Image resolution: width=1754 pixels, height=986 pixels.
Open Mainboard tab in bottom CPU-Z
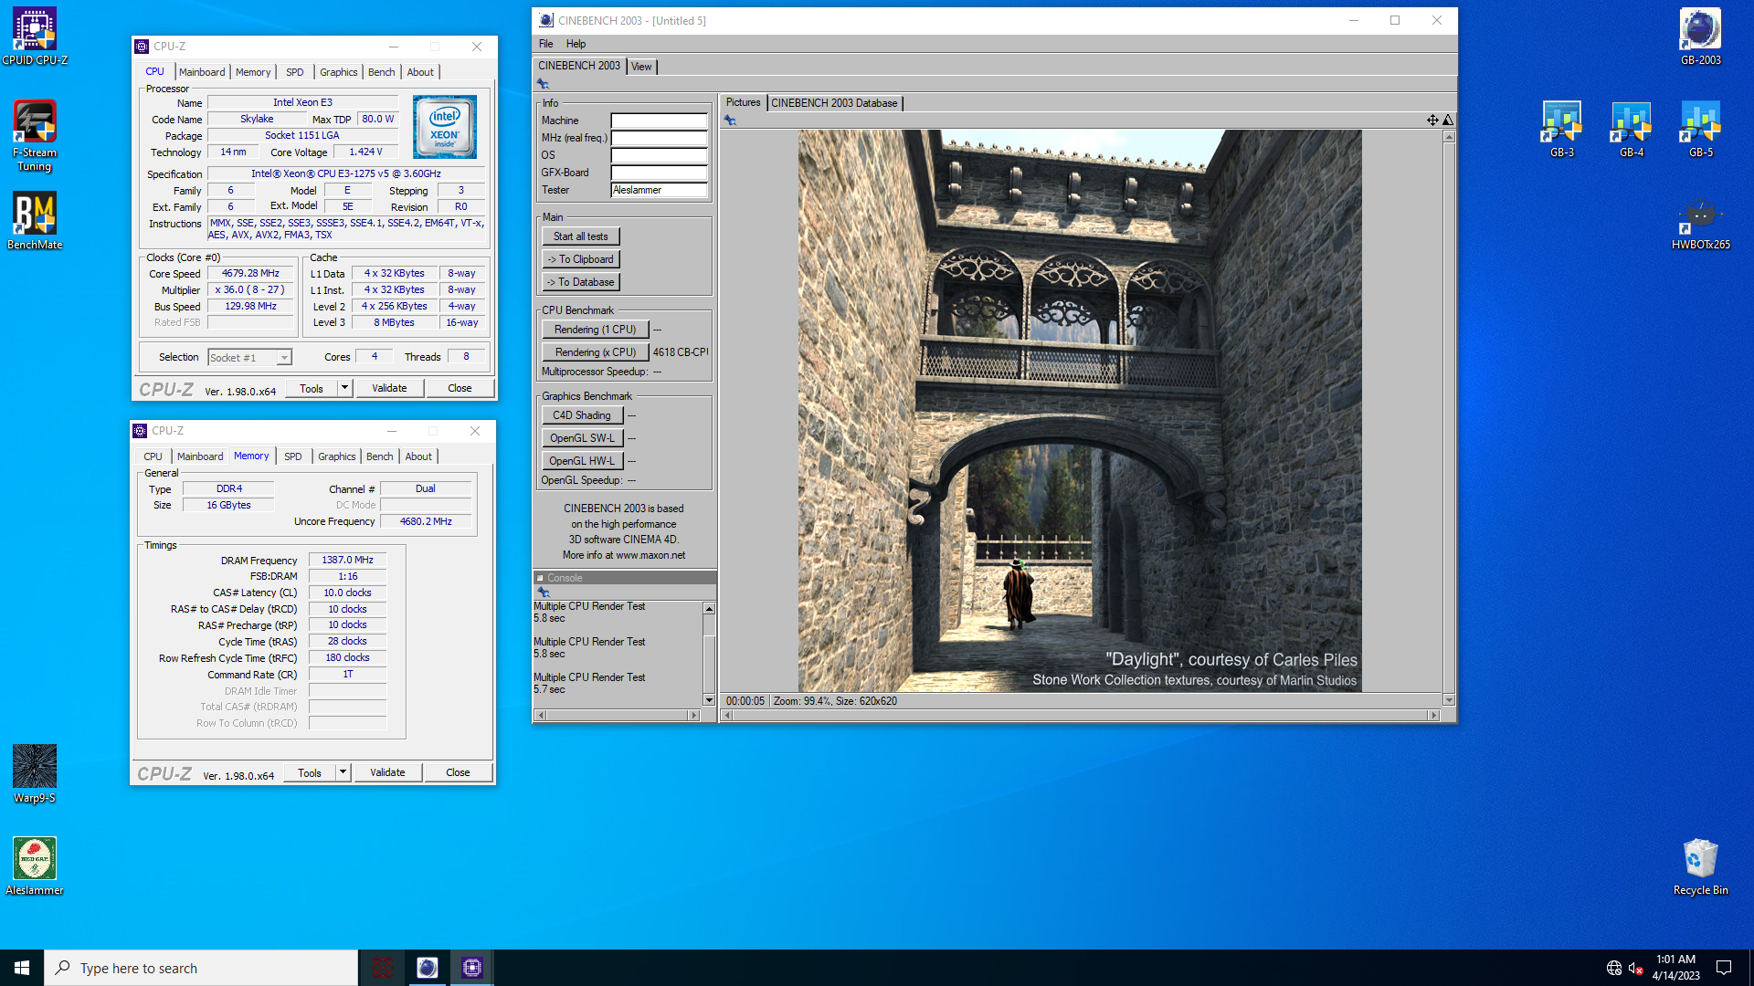[x=200, y=456]
